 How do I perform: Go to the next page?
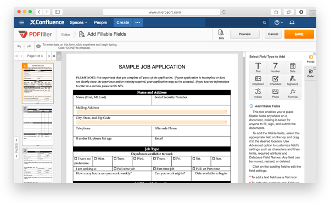(49, 56)
